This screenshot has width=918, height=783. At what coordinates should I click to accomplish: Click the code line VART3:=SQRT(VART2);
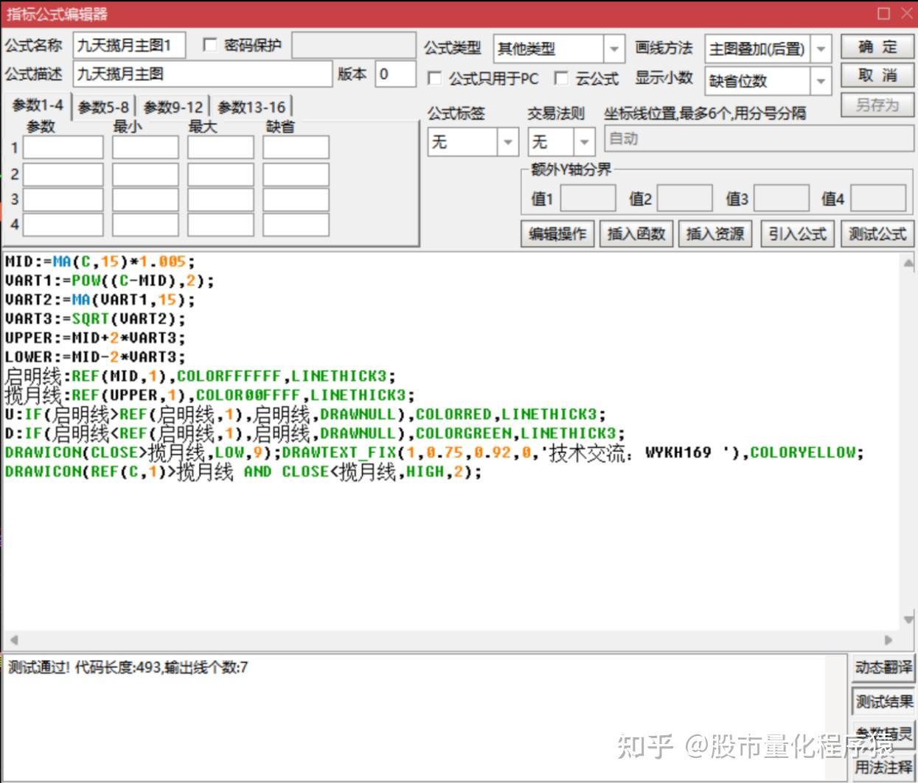[95, 319]
